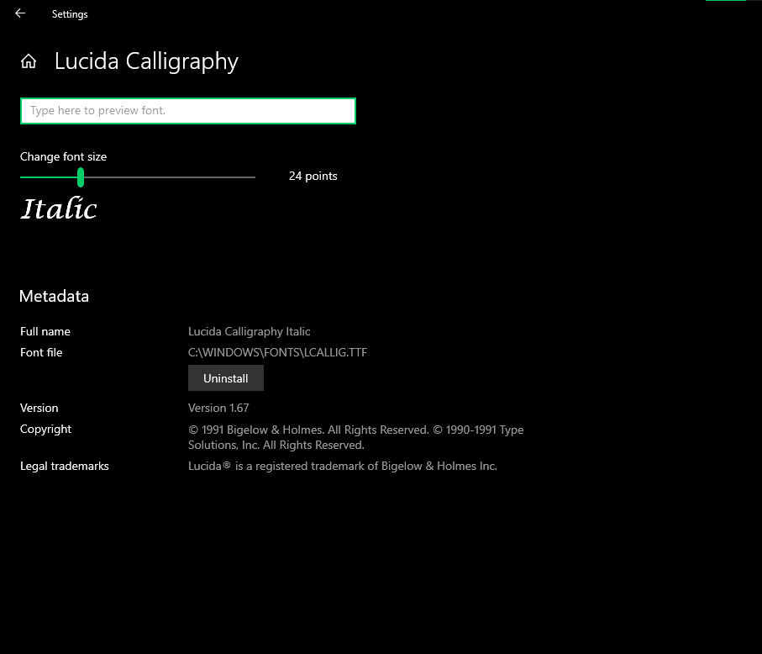The height and width of the screenshot is (654, 762).
Task: Click the Bigelow & Holmes copyright text
Action: coord(355,437)
